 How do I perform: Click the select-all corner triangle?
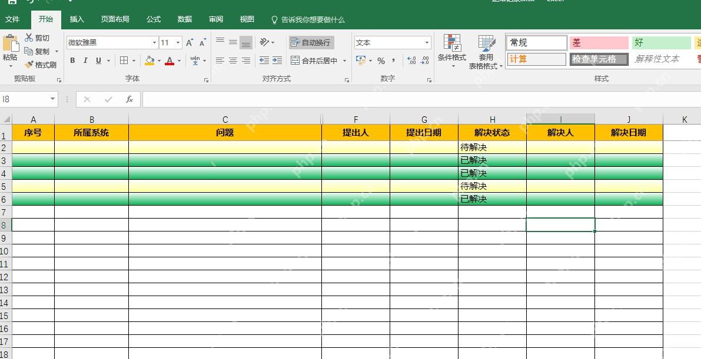(x=6, y=119)
